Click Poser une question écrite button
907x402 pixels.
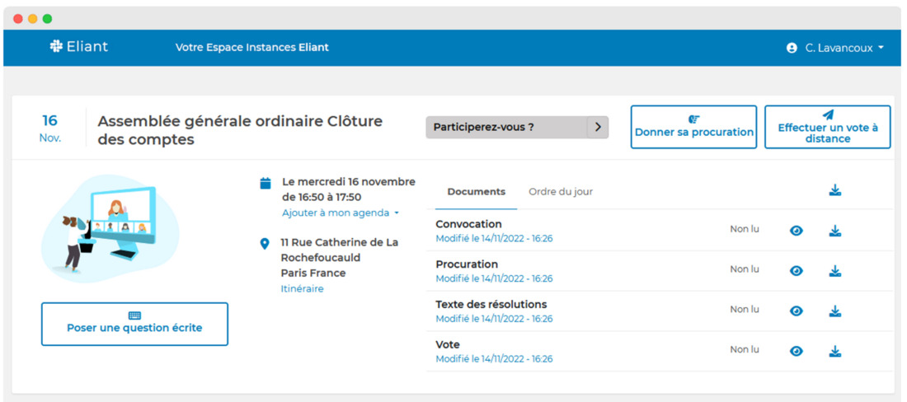point(134,324)
